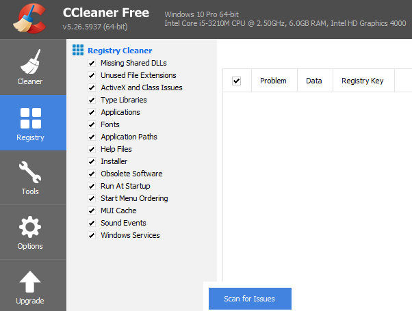The width and height of the screenshot is (412, 311).
Task: Click the Upgrade arrow icon
Action: click(30, 282)
